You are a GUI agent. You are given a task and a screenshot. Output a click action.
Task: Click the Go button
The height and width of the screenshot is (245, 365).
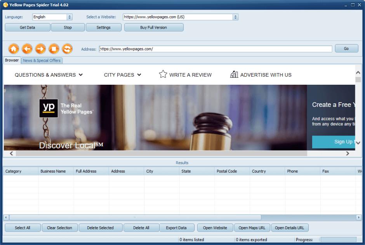point(346,48)
